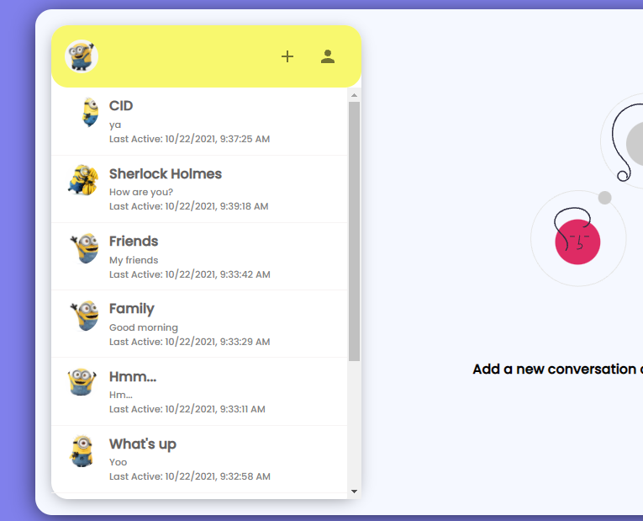Open the CID conversation
The height and width of the screenshot is (521, 643).
point(121,106)
